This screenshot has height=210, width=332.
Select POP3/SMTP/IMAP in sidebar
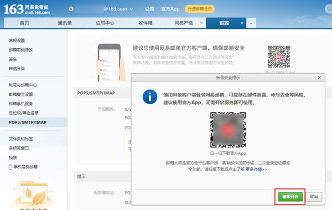[33, 122]
